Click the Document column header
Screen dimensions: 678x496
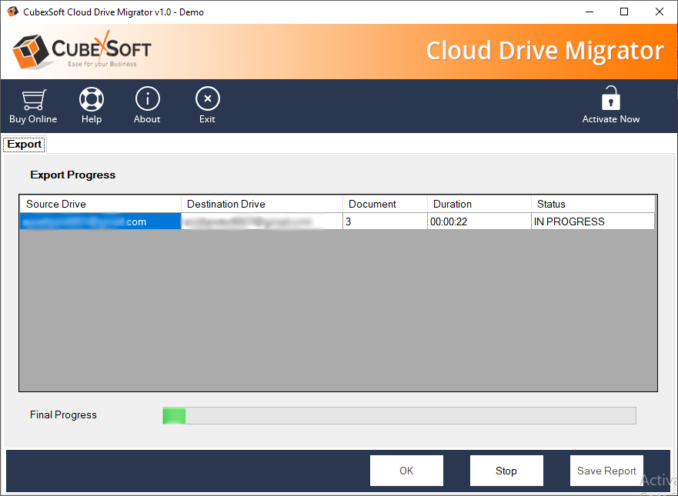pyautogui.click(x=386, y=204)
